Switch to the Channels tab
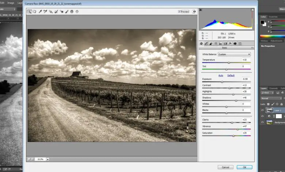The image size is (285, 172). (273, 88)
